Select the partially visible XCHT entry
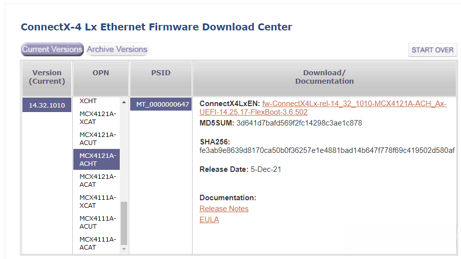 point(96,102)
